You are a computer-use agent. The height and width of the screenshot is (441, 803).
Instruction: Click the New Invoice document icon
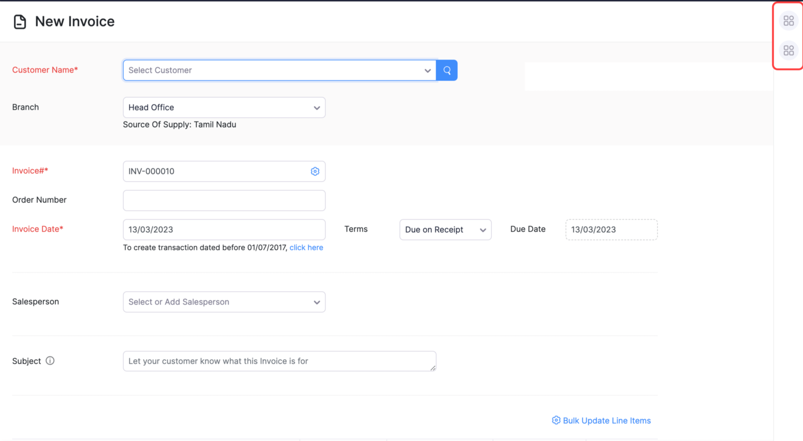(20, 22)
